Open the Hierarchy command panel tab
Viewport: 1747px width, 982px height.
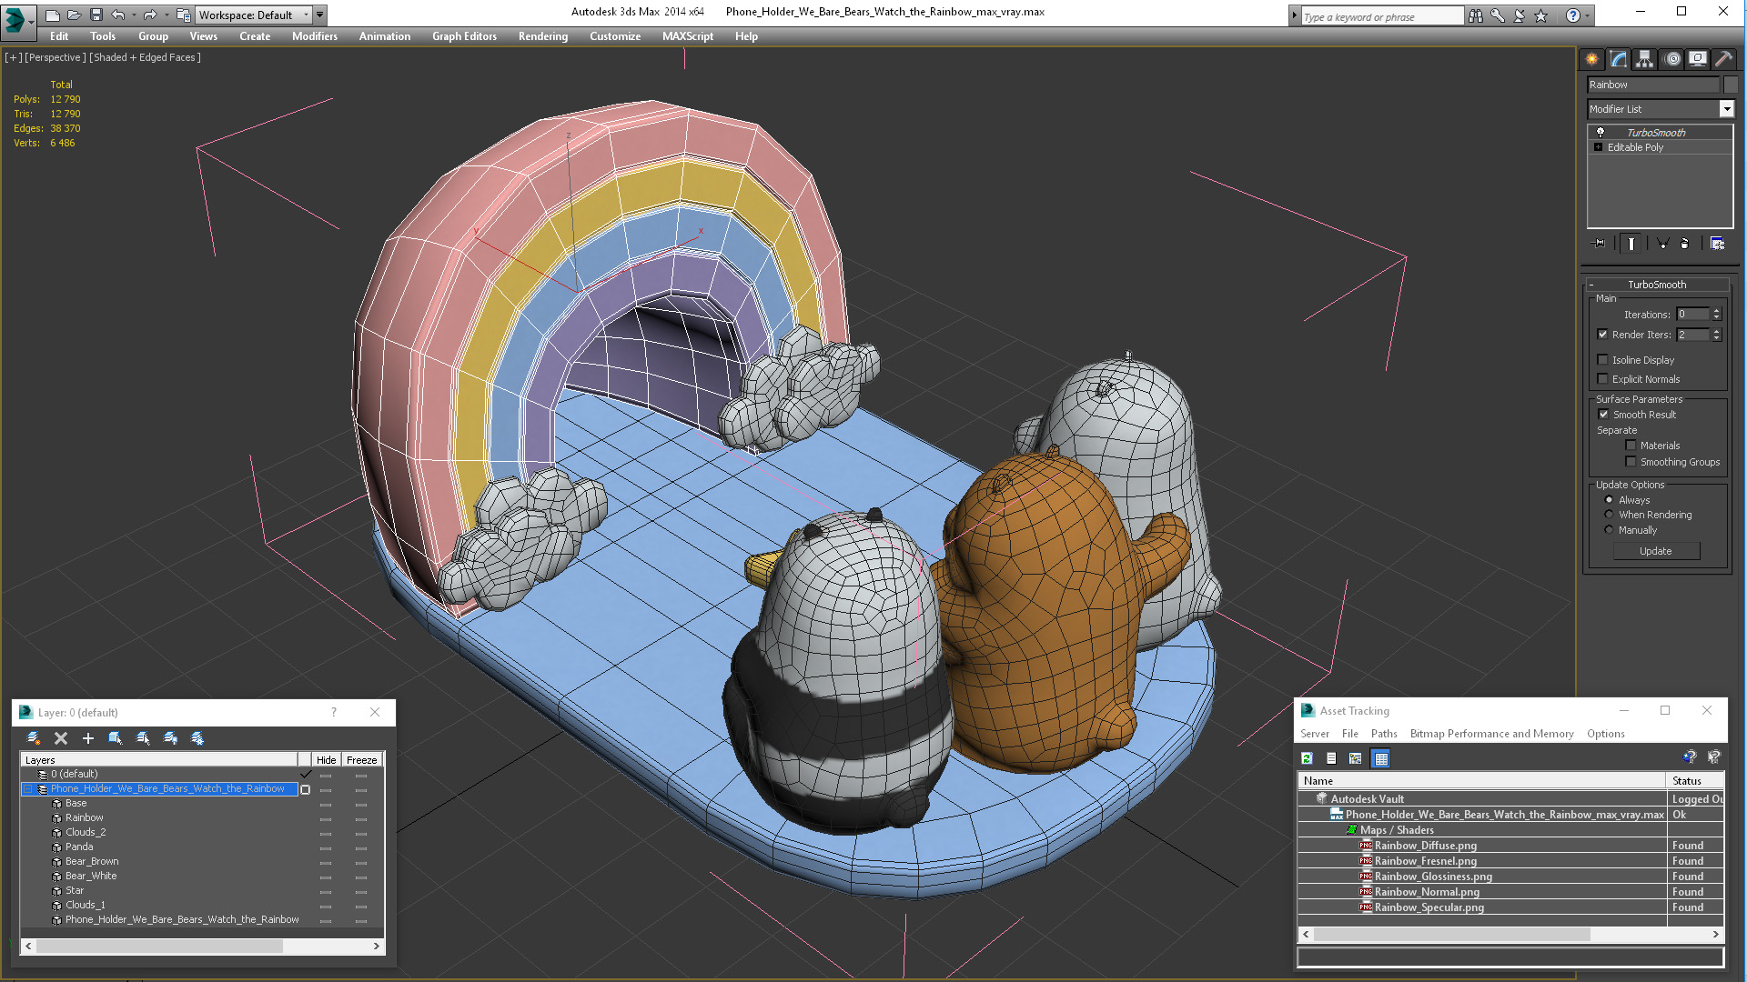(x=1644, y=59)
